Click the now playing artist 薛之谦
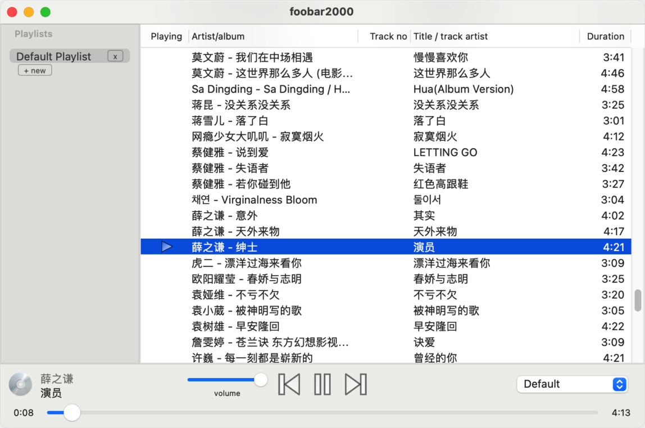 pyautogui.click(x=57, y=379)
